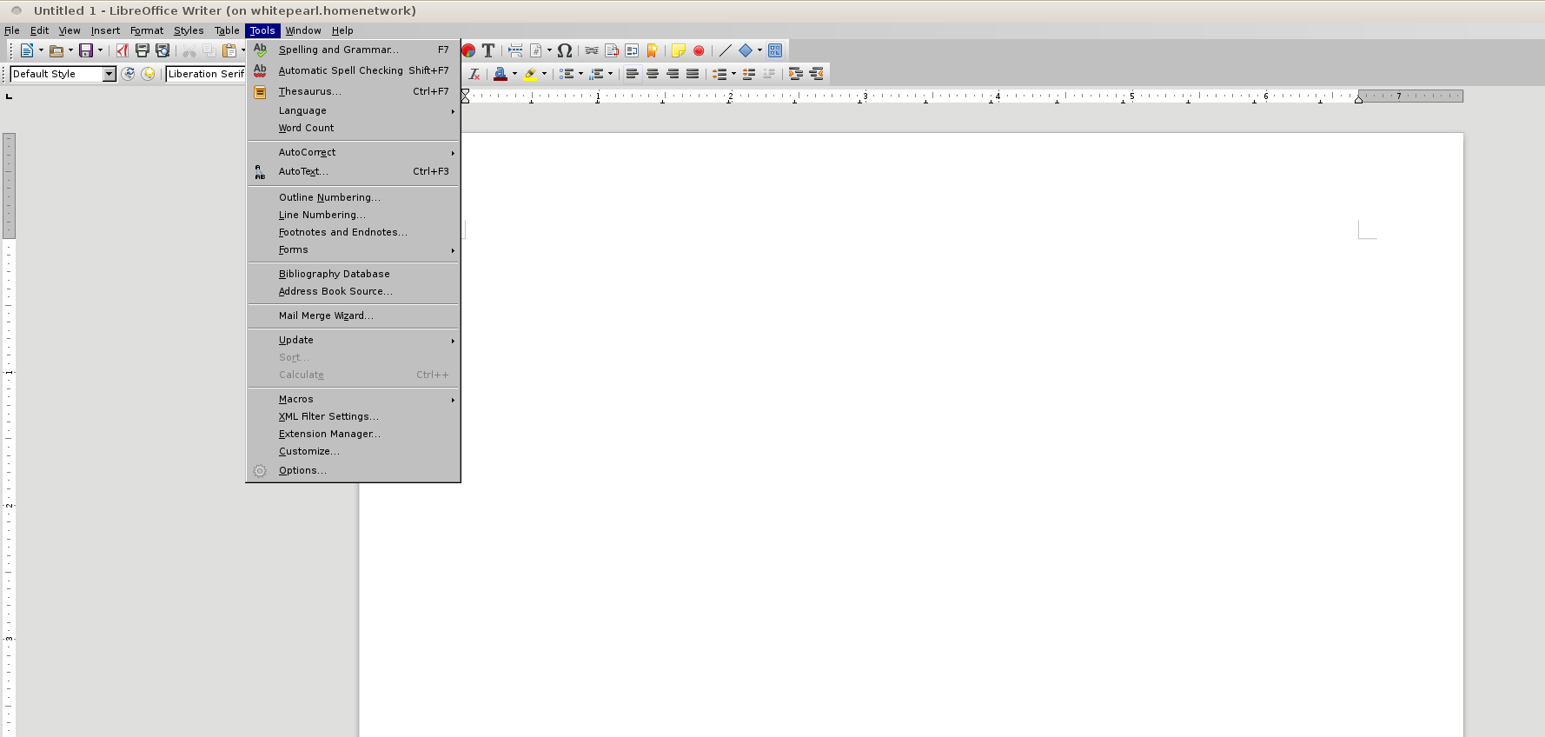The width and height of the screenshot is (1545, 737).
Task: Apply the yellow Highlighting Color icon
Action: 530,74
